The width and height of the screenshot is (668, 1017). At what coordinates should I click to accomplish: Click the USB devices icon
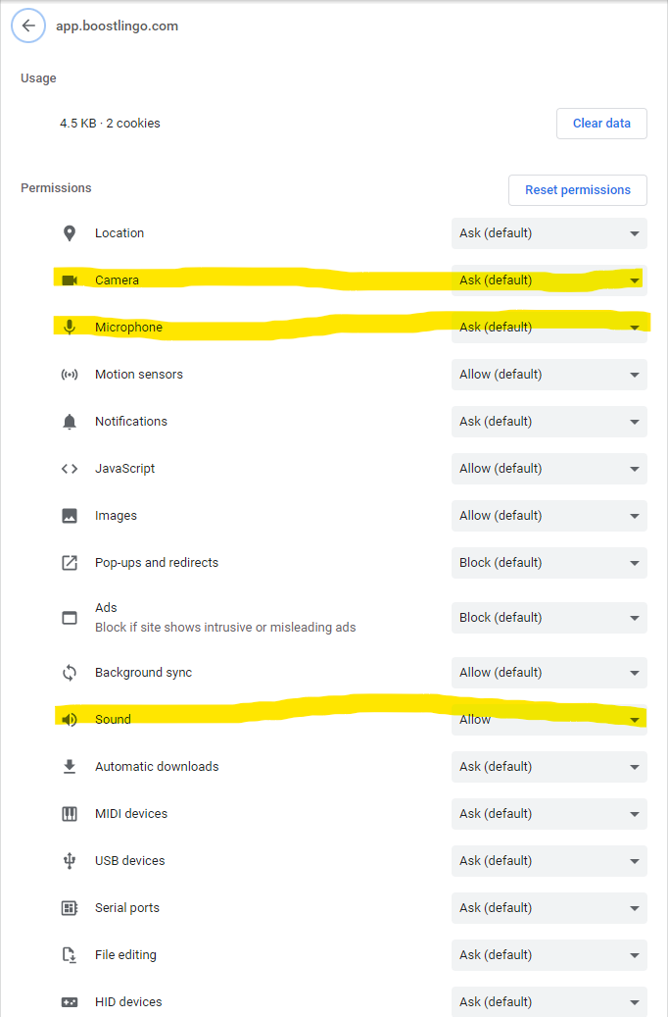pos(69,861)
